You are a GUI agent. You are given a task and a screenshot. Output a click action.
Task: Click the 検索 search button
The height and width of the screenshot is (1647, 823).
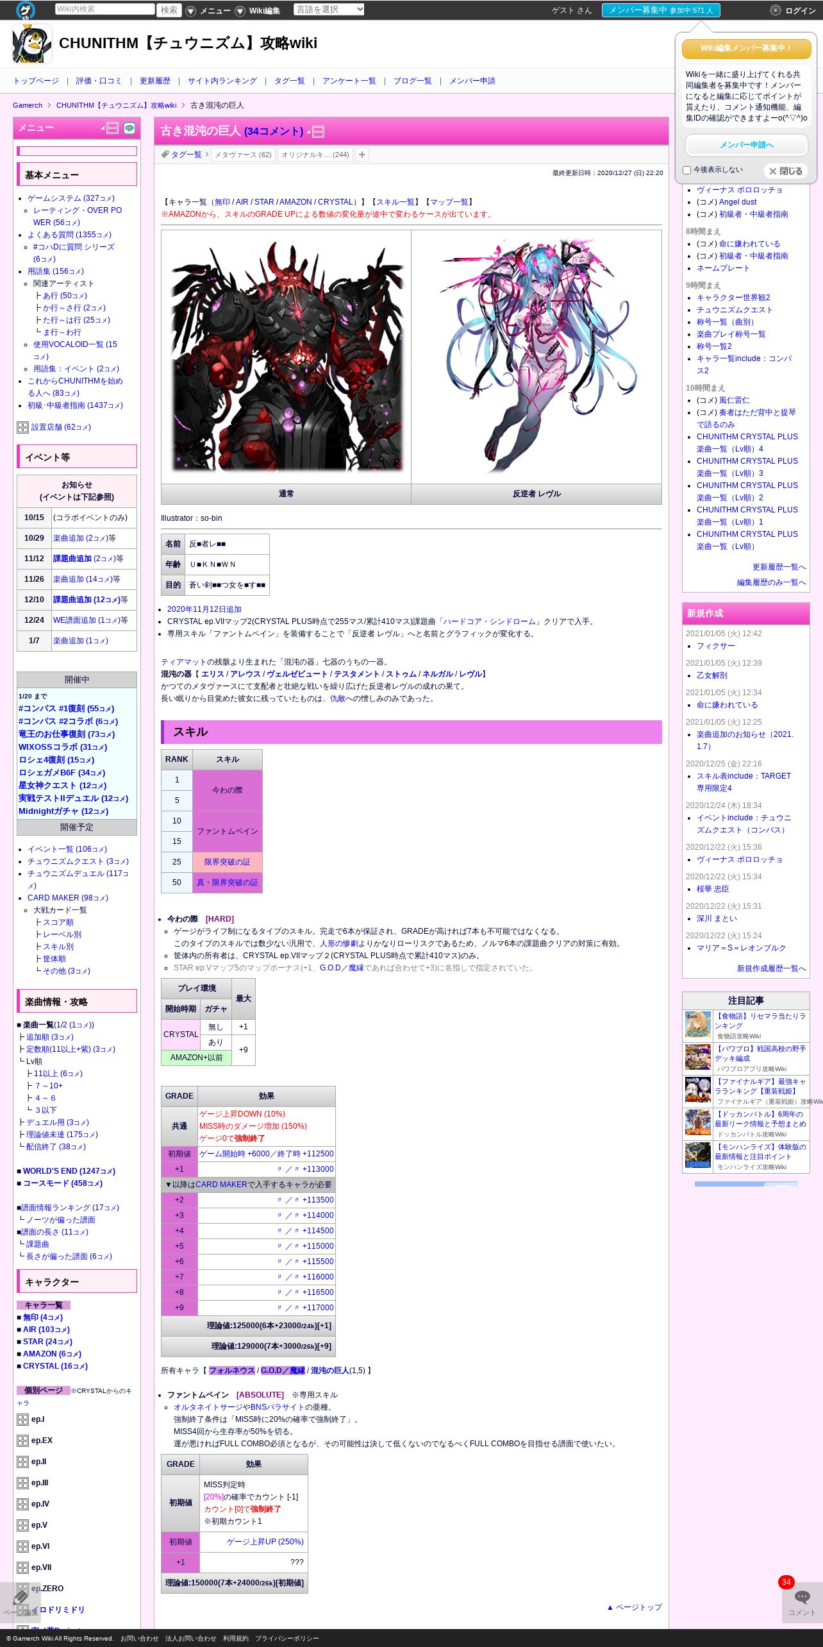point(169,10)
